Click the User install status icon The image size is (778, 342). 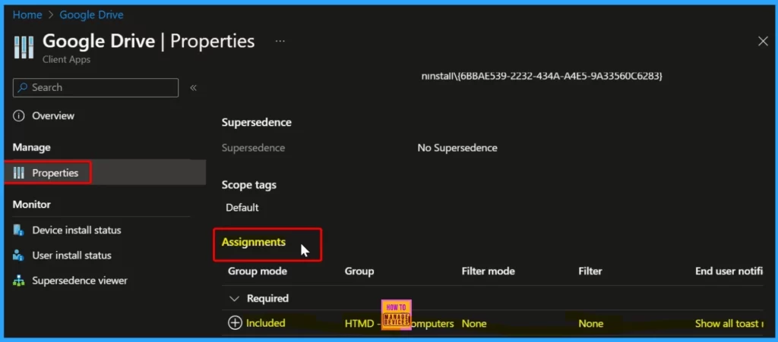(19, 256)
